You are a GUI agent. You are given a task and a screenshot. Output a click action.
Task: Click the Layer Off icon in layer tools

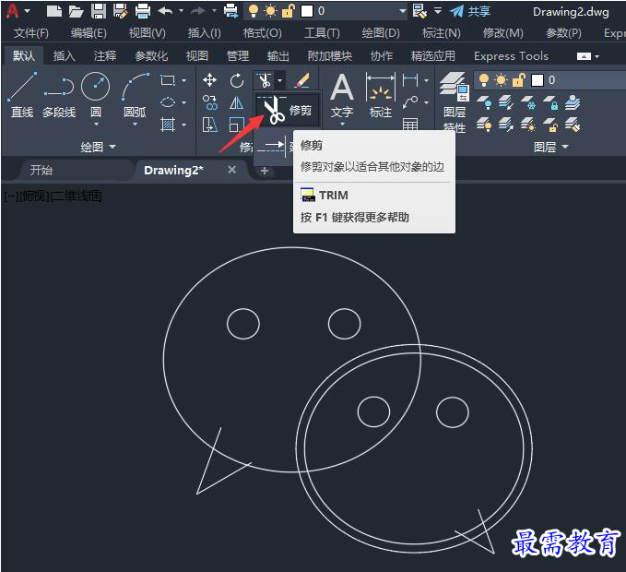[x=484, y=102]
